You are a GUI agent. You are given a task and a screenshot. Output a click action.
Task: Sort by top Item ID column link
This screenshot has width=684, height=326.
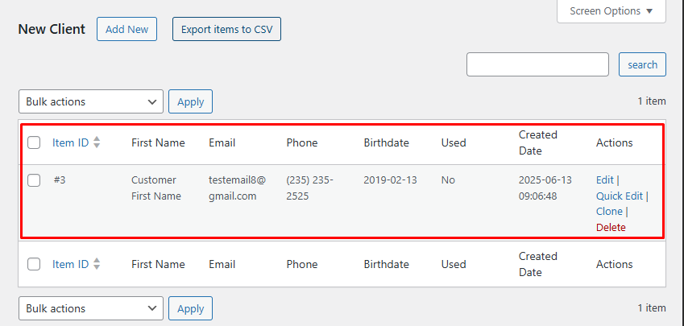[x=70, y=142]
